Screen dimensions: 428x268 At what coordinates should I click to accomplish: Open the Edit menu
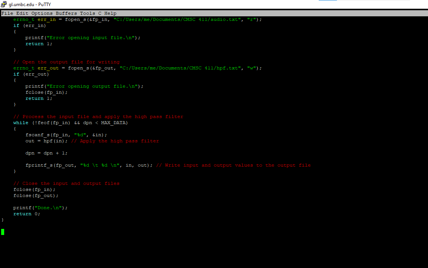click(22, 13)
